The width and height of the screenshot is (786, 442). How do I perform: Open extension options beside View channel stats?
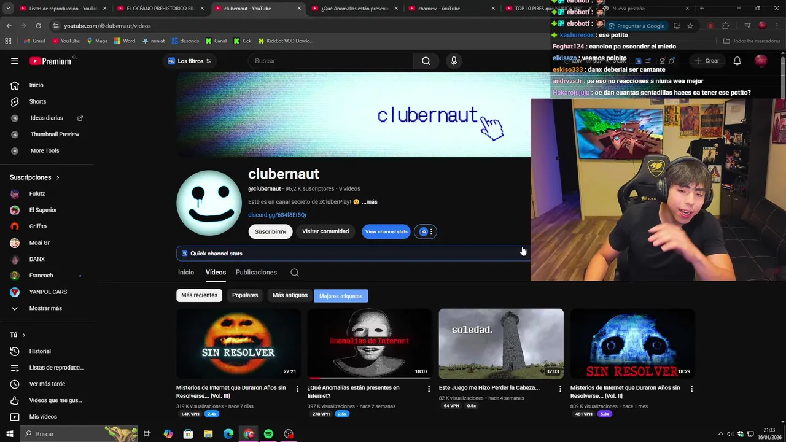point(427,231)
